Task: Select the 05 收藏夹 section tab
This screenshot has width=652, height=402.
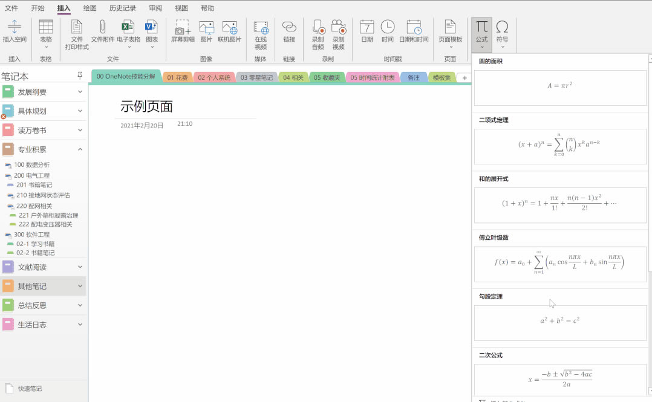Action: tap(327, 77)
